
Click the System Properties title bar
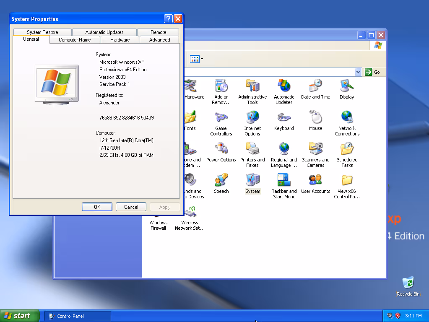(86, 19)
